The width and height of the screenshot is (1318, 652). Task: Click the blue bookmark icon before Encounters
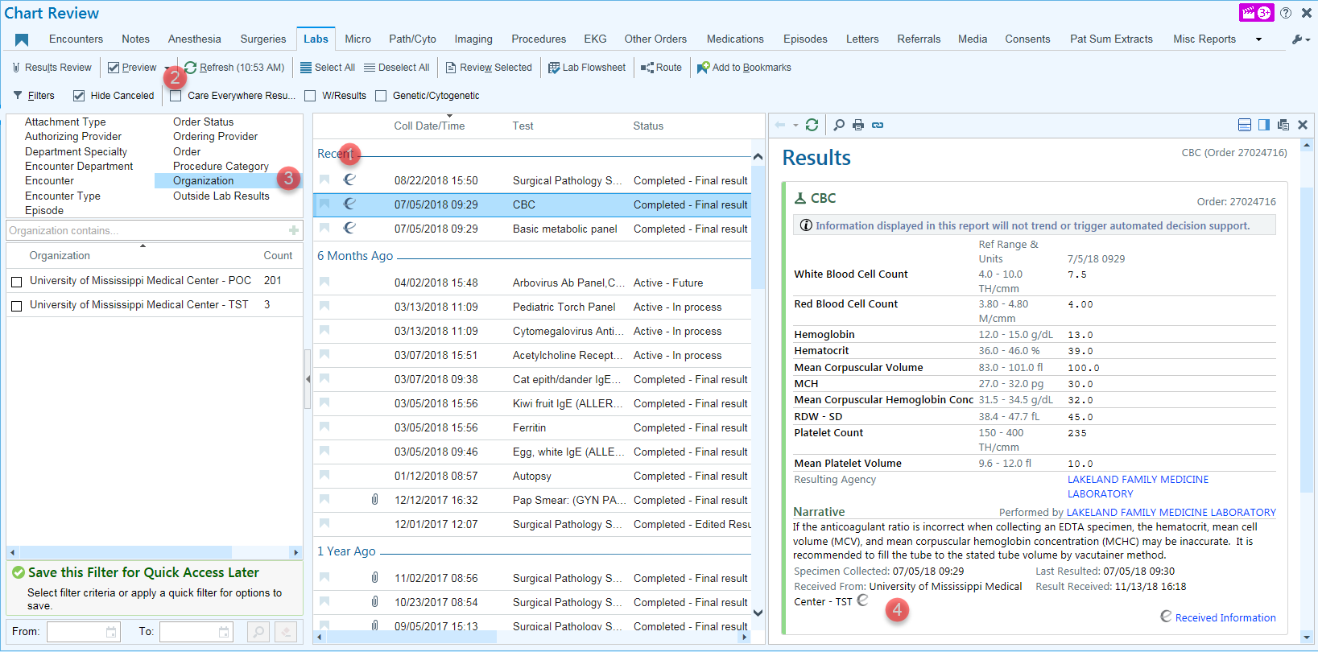(x=22, y=40)
